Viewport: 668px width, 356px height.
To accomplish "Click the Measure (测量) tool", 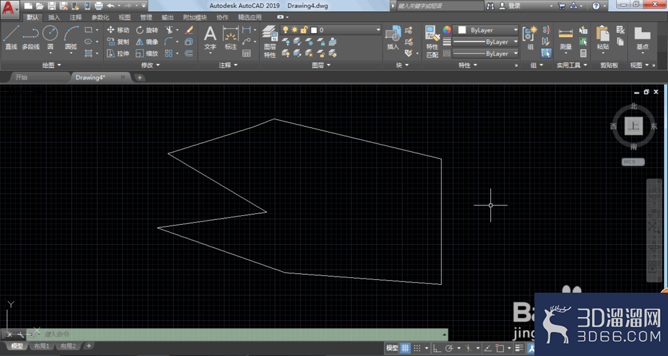I will point(565,37).
